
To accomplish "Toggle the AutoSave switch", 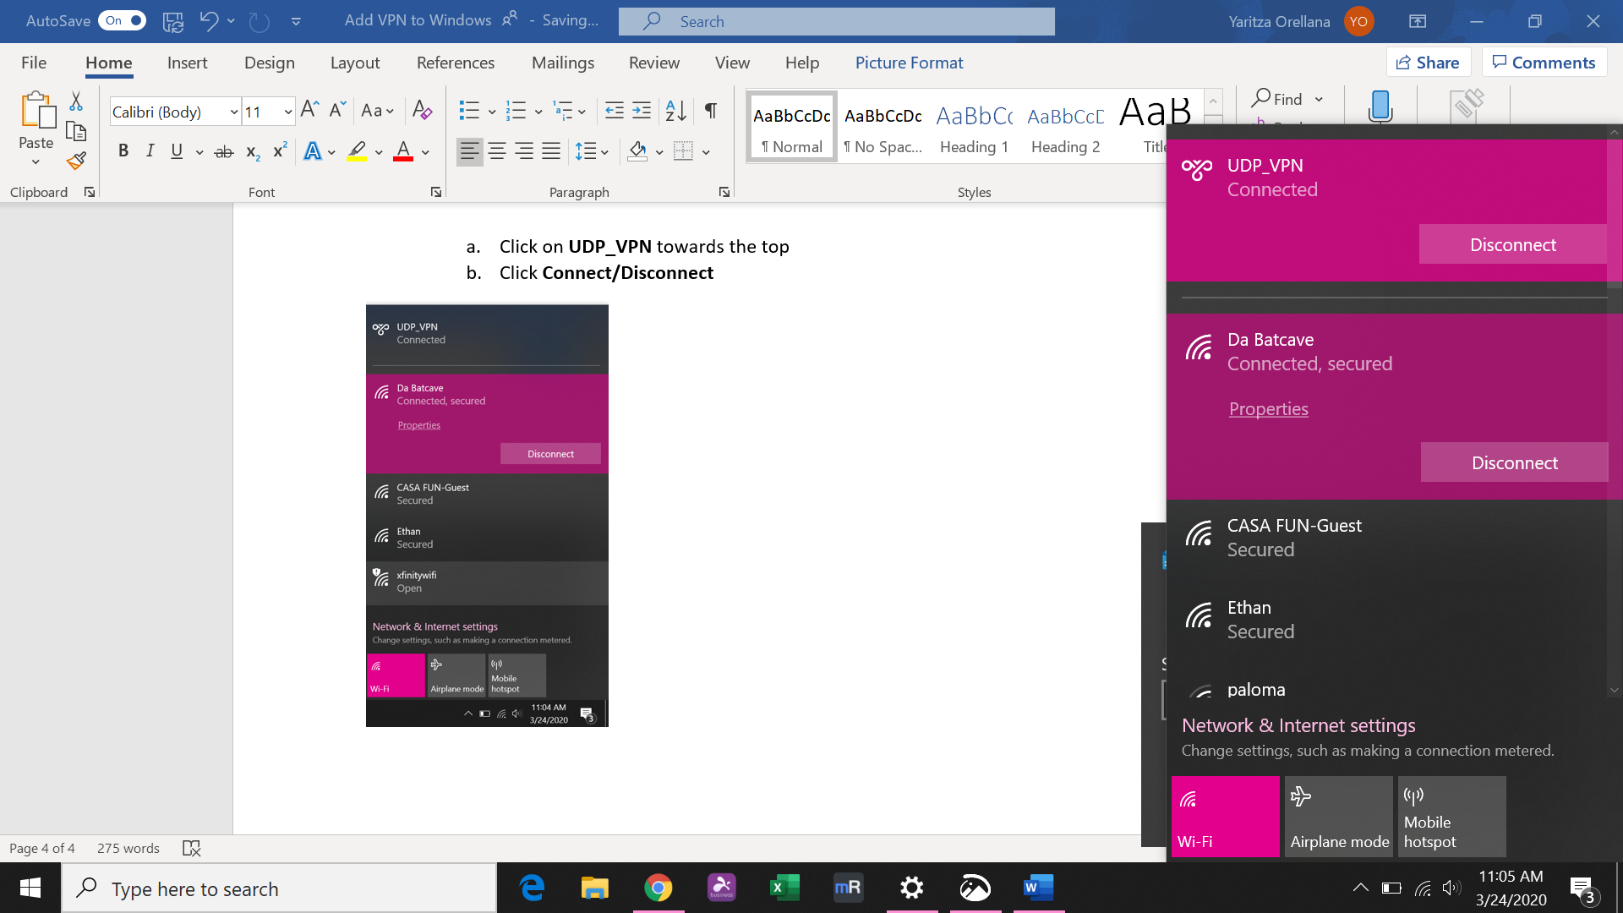I will (x=123, y=21).
